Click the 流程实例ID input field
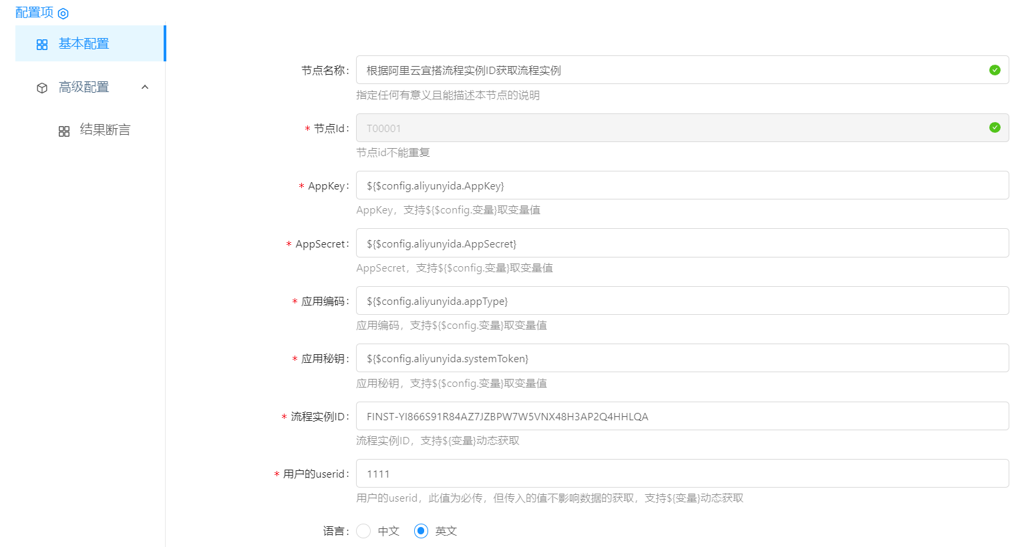The height and width of the screenshot is (547, 1024). [x=681, y=416]
